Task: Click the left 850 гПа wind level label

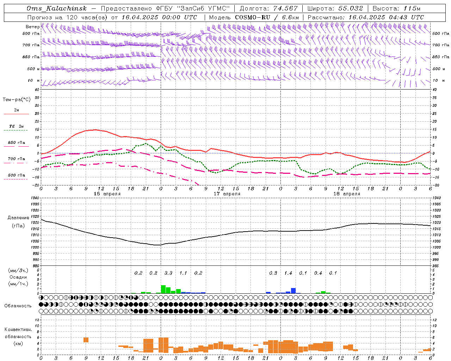Action: pos(31,57)
